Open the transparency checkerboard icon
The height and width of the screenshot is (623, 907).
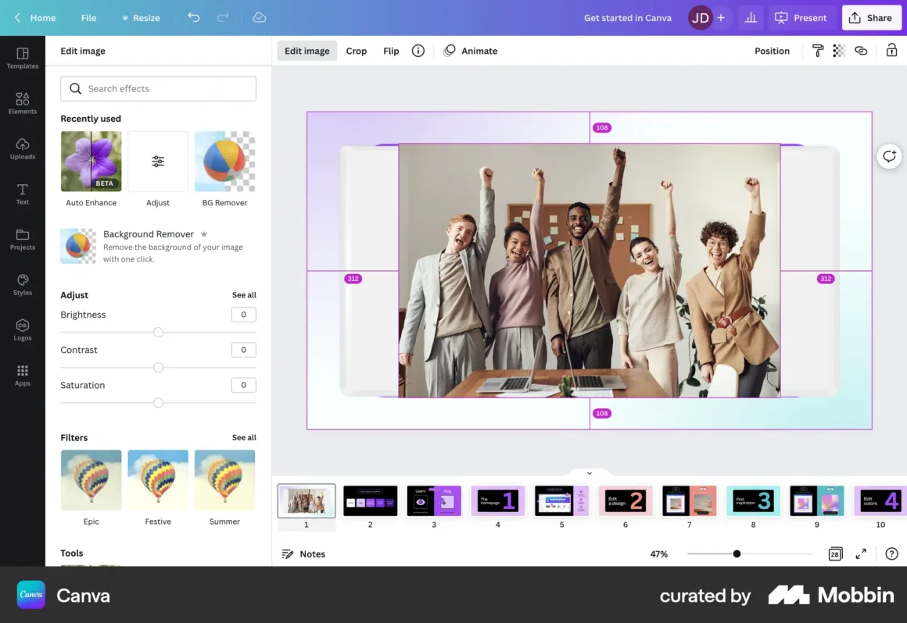(839, 51)
